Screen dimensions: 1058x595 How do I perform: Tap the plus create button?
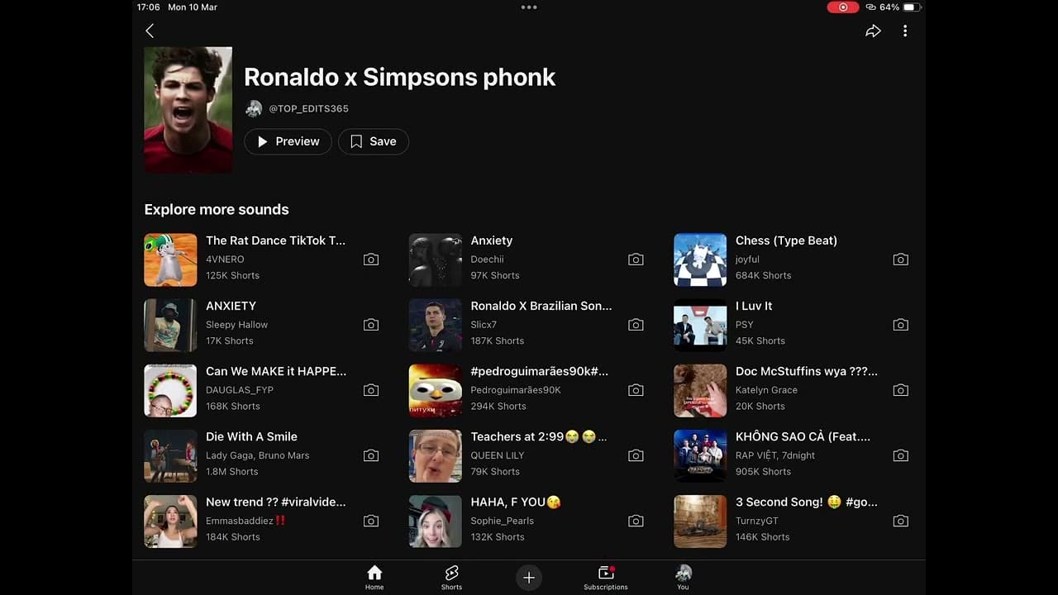click(x=529, y=578)
